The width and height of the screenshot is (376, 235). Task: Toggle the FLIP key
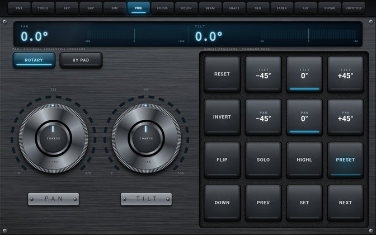(222, 160)
